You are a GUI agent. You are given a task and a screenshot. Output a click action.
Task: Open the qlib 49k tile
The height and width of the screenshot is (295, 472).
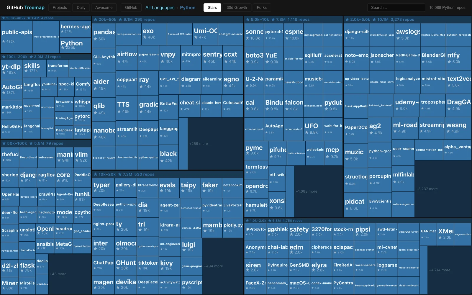point(104,109)
